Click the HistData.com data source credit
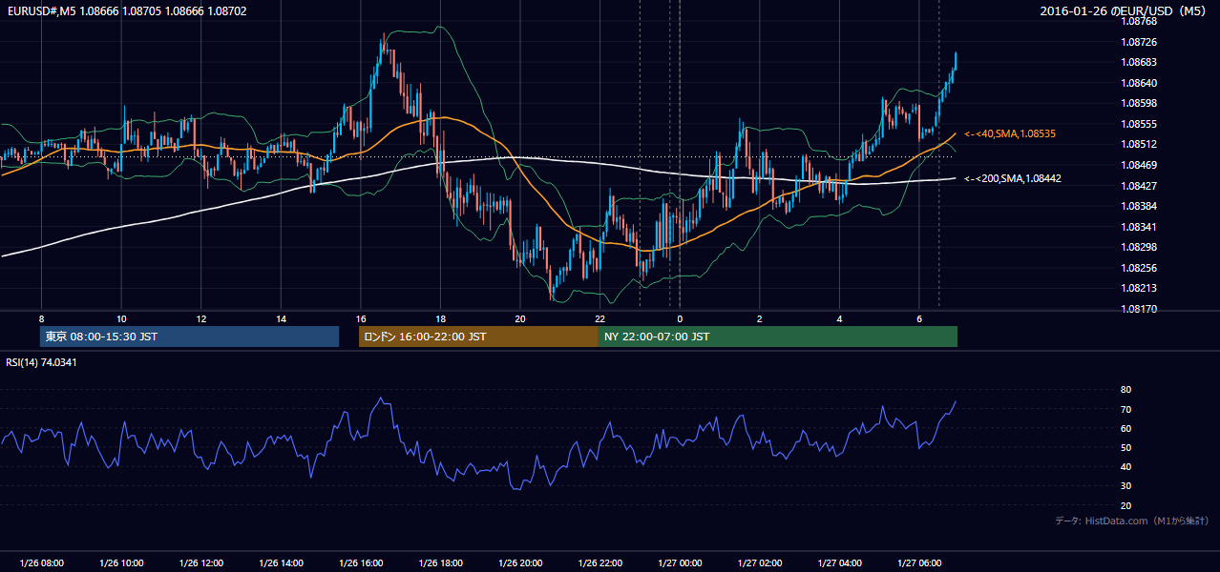 click(1132, 521)
